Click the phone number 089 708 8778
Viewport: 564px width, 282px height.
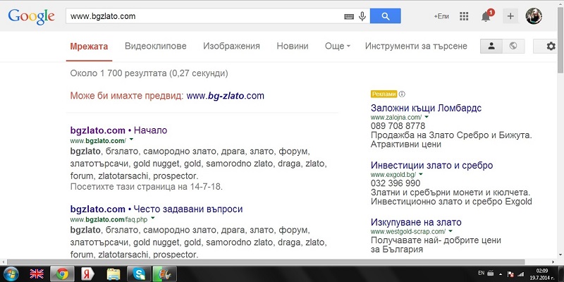coord(398,126)
